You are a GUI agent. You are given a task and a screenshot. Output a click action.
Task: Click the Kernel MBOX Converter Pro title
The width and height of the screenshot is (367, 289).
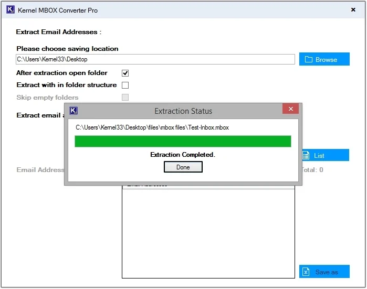tap(58, 10)
